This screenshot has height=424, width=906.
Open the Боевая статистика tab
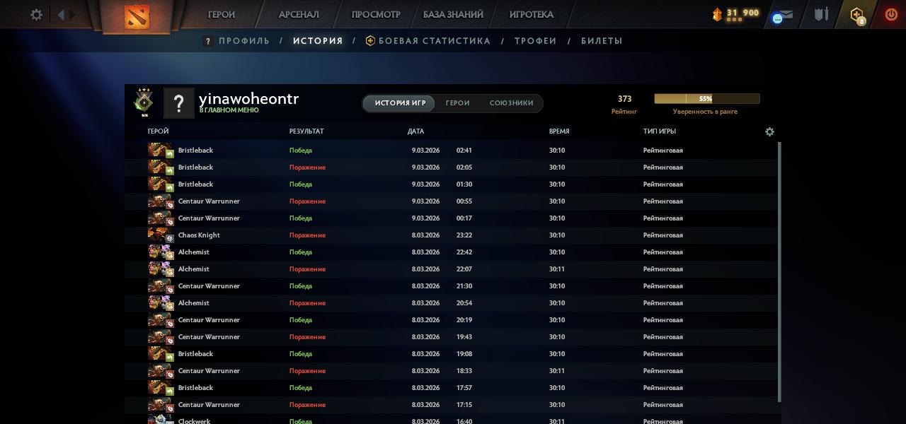pos(434,41)
